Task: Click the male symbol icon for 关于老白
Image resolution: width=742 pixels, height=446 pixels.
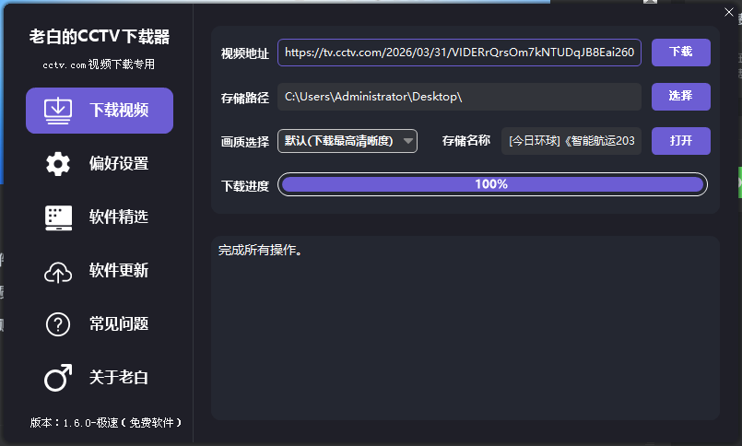Action: point(58,378)
